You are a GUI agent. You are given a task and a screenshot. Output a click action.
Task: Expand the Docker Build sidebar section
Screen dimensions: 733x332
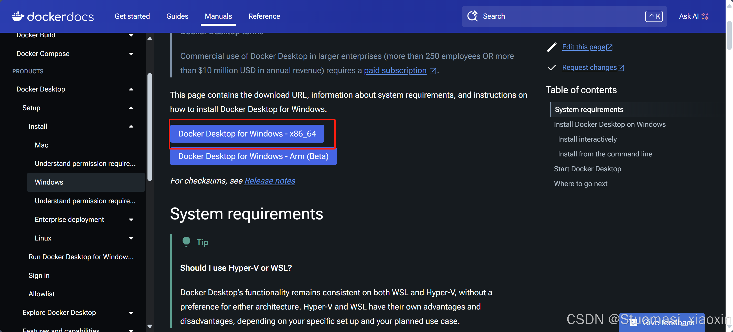point(131,35)
